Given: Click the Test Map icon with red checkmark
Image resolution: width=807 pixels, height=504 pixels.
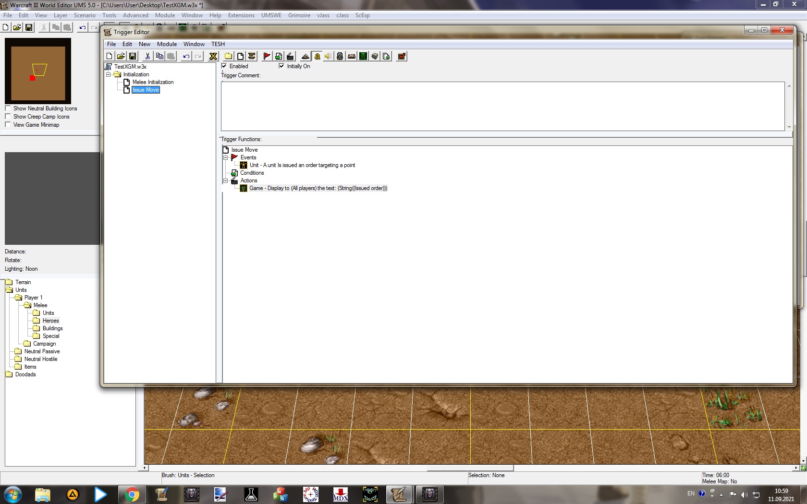Looking at the screenshot, I should coord(402,56).
